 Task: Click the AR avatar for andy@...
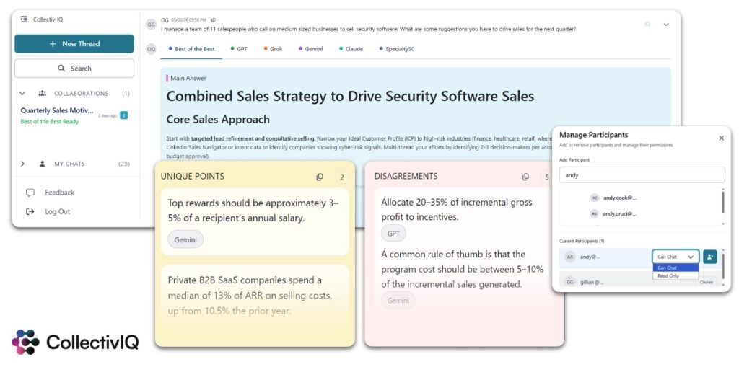pos(570,257)
